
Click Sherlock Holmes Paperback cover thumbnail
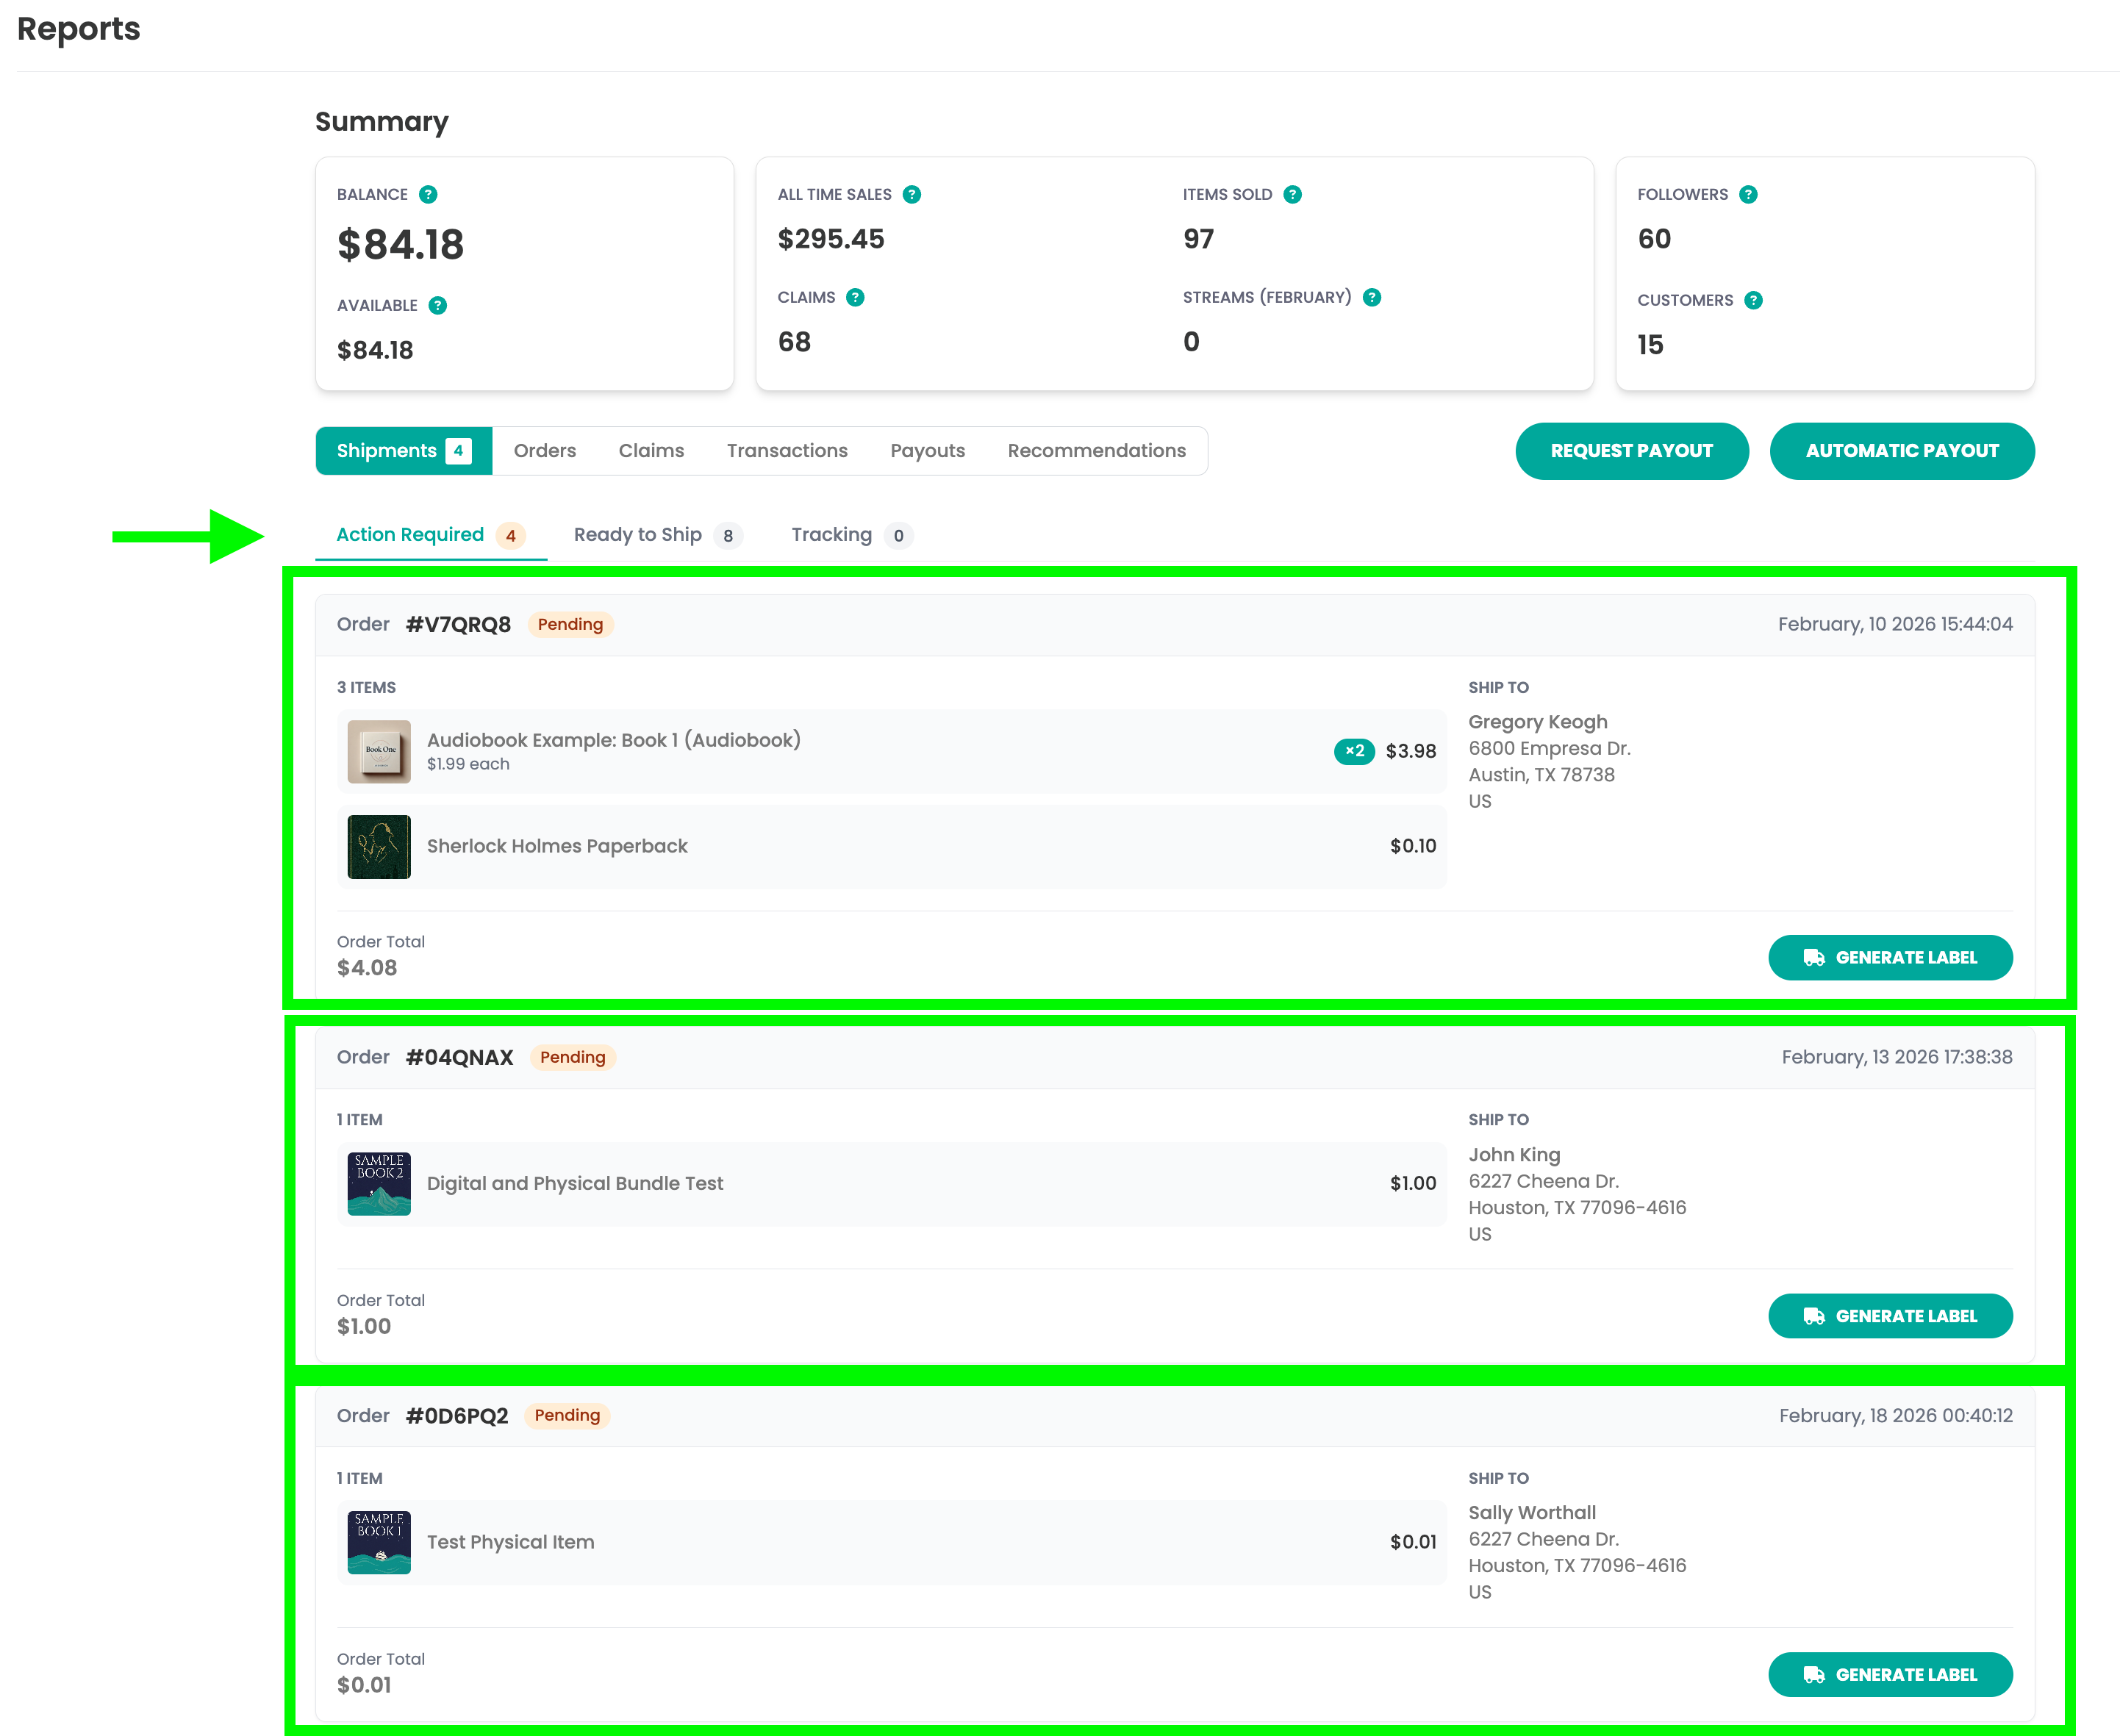tap(379, 846)
